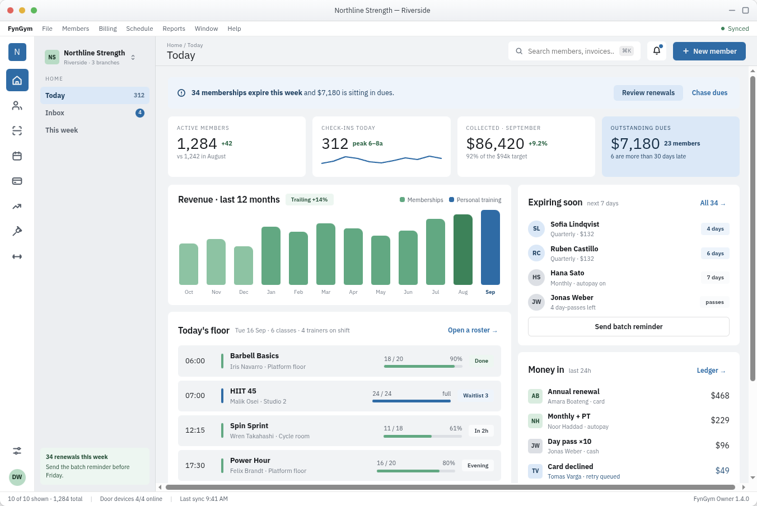Open the equipment dumbbell icon
757x506 pixels.
tap(17, 256)
